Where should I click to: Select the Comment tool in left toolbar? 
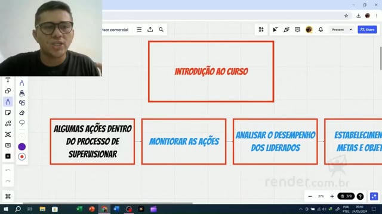click(8, 145)
